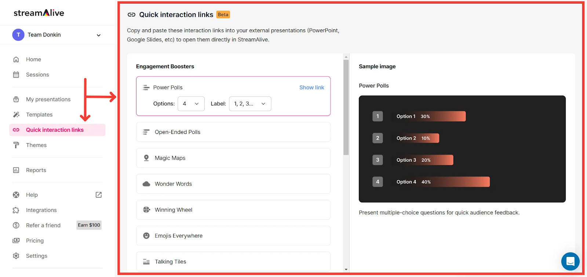
Task: Select Quick interaction links menu item
Action: pyautogui.click(x=57, y=130)
